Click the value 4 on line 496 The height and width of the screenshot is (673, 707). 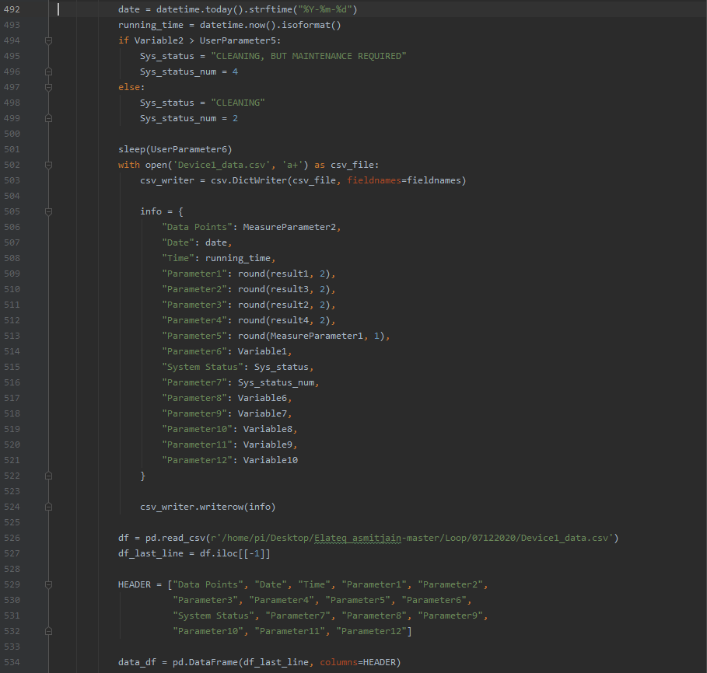click(235, 71)
